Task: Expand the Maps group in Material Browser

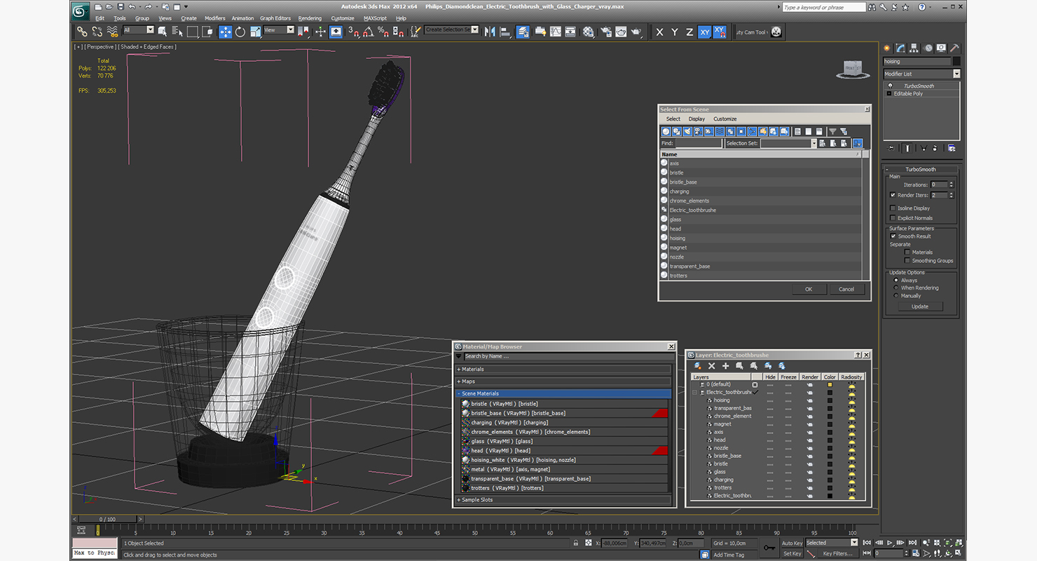Action: click(x=564, y=381)
